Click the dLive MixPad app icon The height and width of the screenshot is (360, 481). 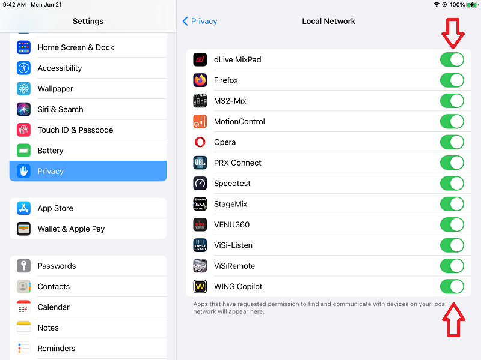(x=200, y=59)
